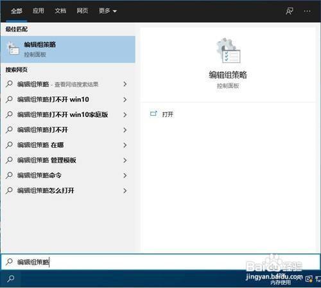Click search icon beside 查看网络搜索结果 suggestion
The width and height of the screenshot is (321, 288).
click(x=9, y=84)
